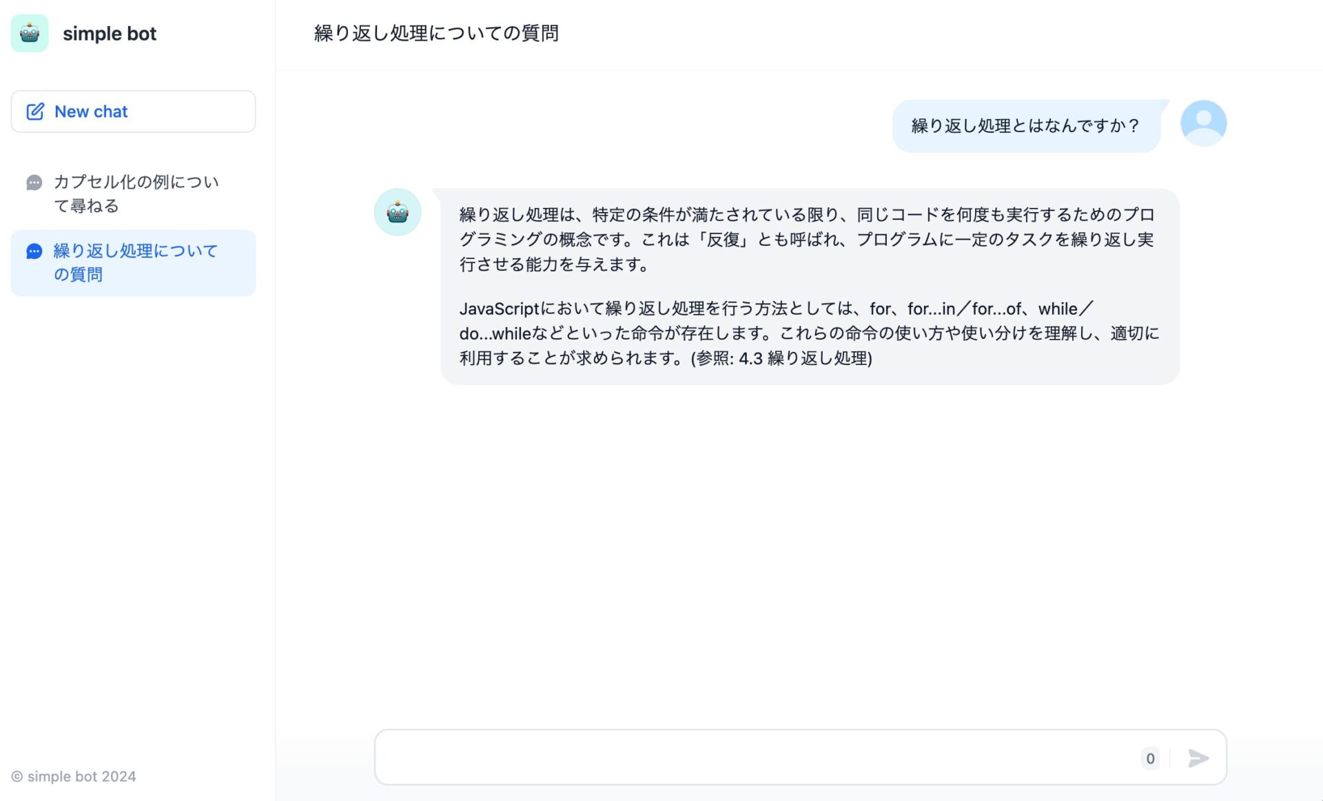Click the bot avatar beside the reply
Screen dimensions: 1323x801
tap(398, 212)
